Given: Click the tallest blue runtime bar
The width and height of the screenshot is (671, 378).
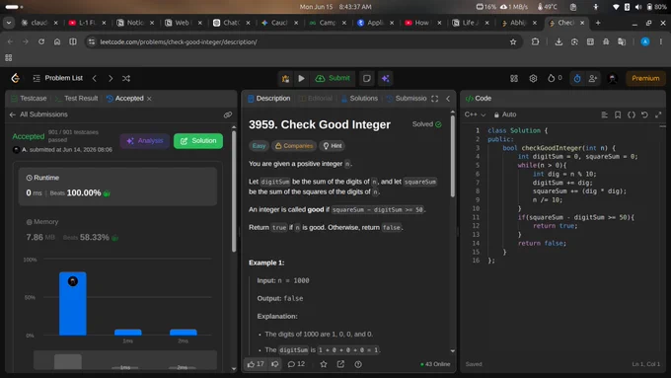Looking at the screenshot, I should (x=73, y=304).
